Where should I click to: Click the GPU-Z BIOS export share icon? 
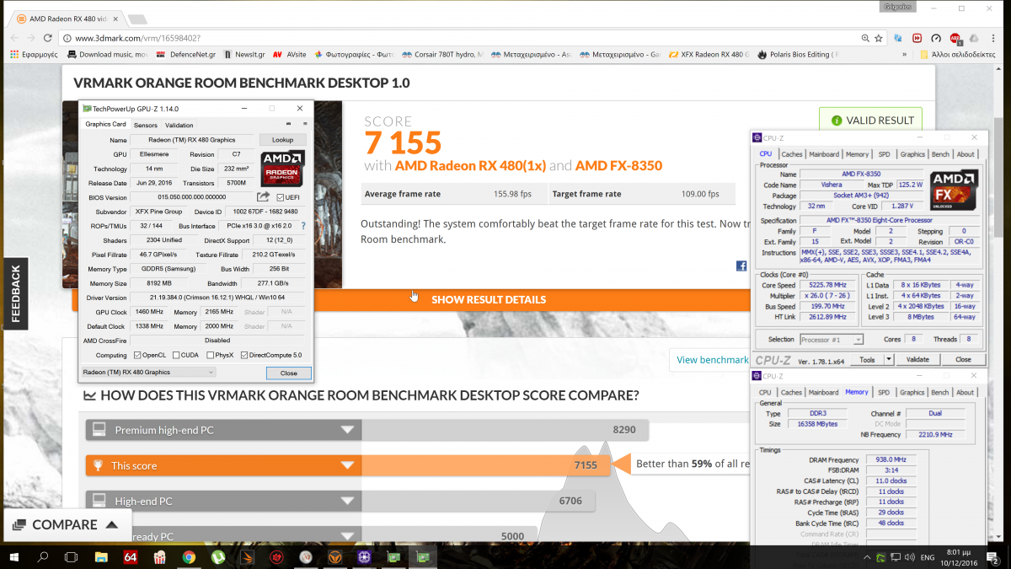(264, 197)
